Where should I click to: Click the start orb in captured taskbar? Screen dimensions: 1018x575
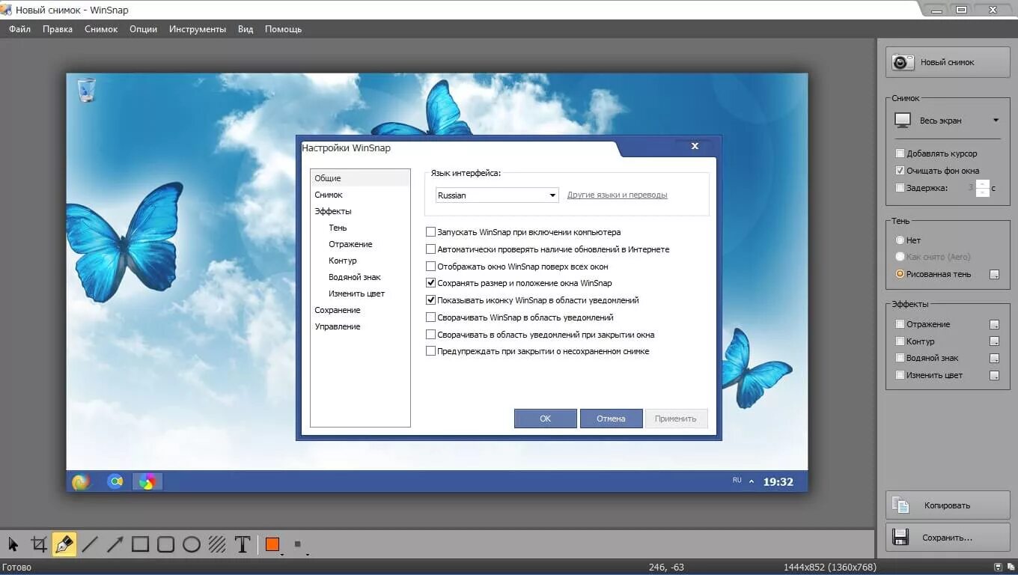click(81, 481)
